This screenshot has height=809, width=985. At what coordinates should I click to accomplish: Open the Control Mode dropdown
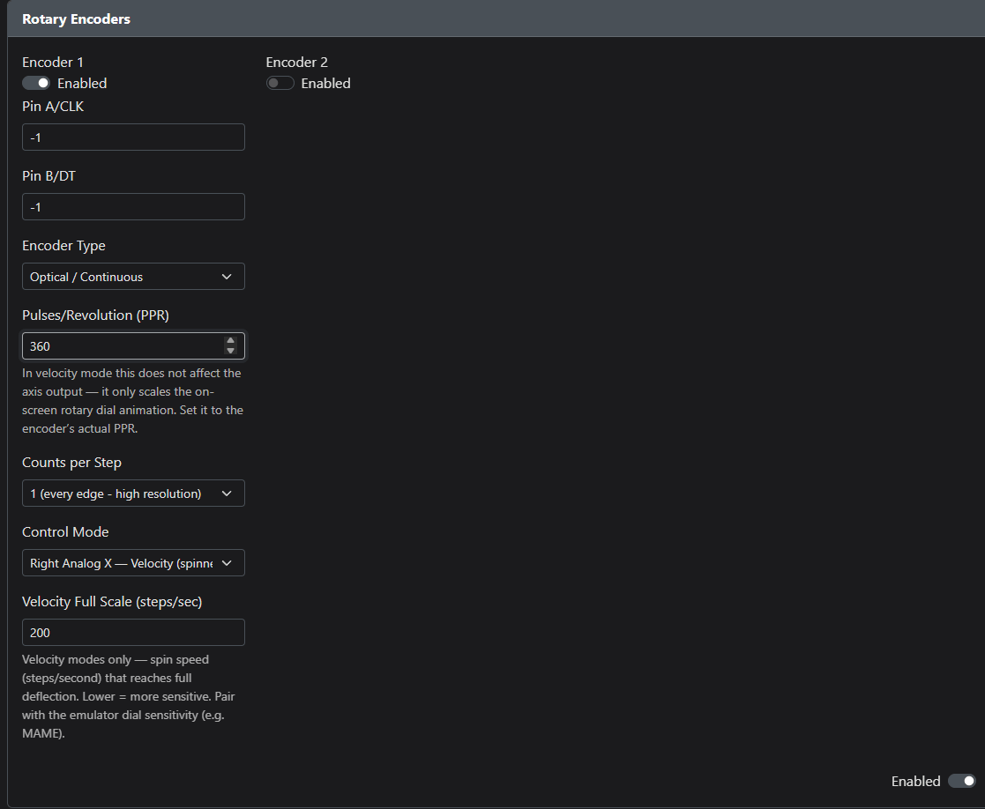click(133, 563)
